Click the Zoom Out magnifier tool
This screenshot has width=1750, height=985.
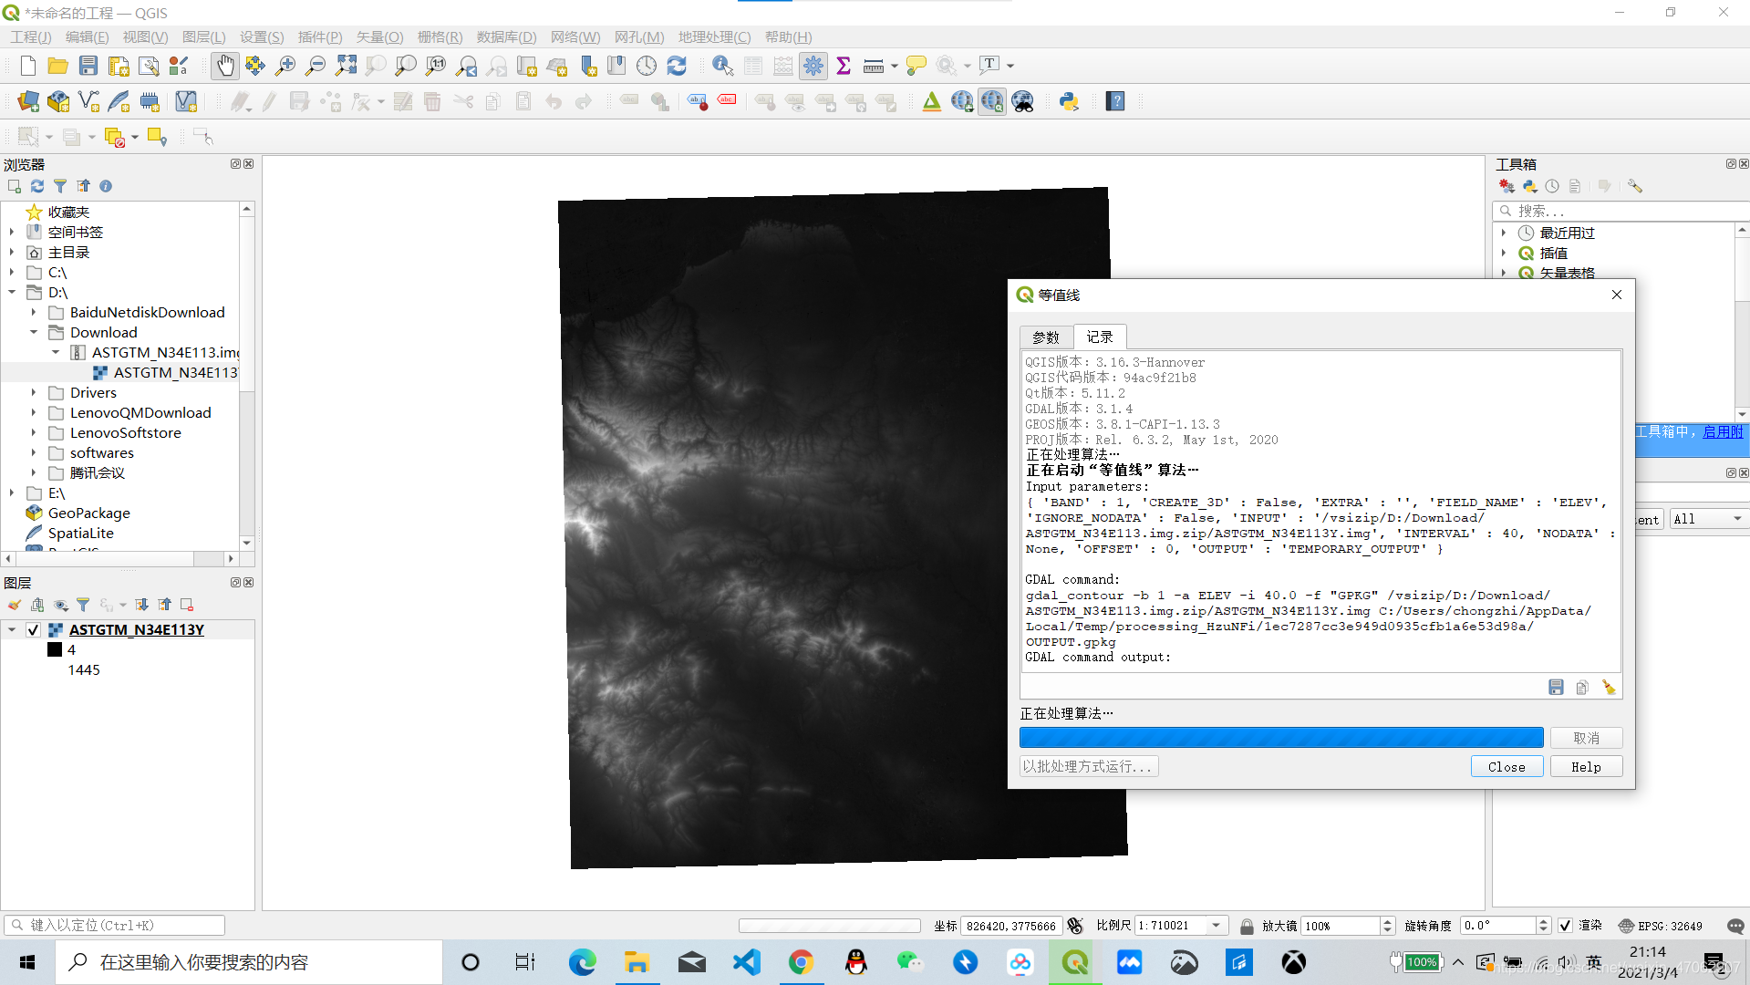(x=316, y=66)
